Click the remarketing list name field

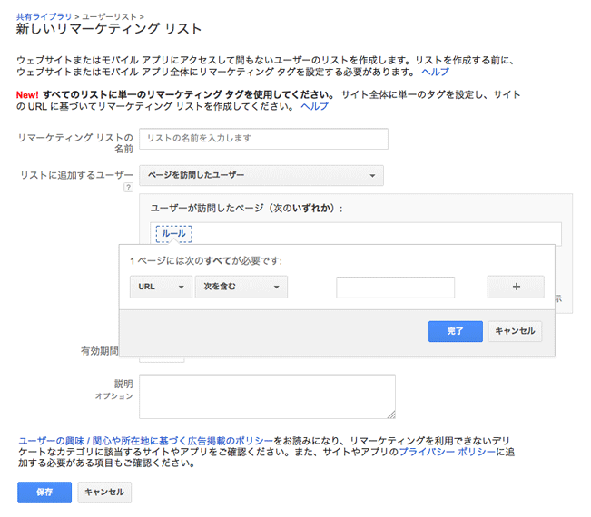[263, 139]
